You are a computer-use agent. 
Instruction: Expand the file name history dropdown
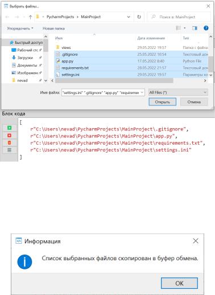pyautogui.click(x=142, y=92)
